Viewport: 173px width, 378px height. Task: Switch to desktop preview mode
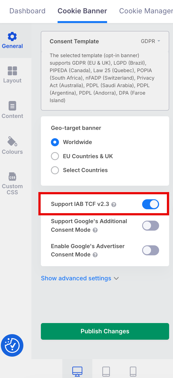pyautogui.click(x=77, y=371)
